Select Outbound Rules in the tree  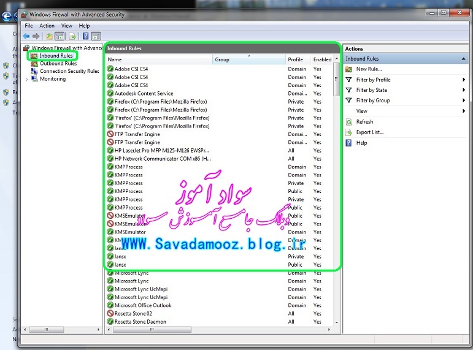[58, 64]
